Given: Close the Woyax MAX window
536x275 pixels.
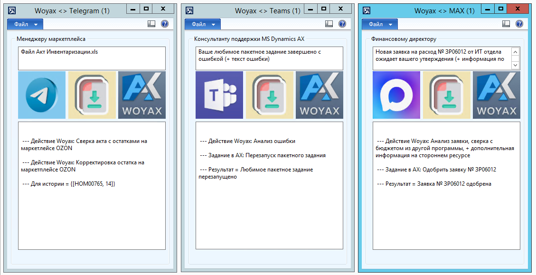Looking at the screenshot, I should (517, 9).
